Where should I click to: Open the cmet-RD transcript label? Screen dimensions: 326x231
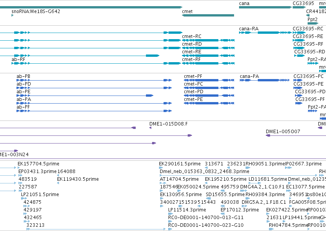click(x=192, y=44)
